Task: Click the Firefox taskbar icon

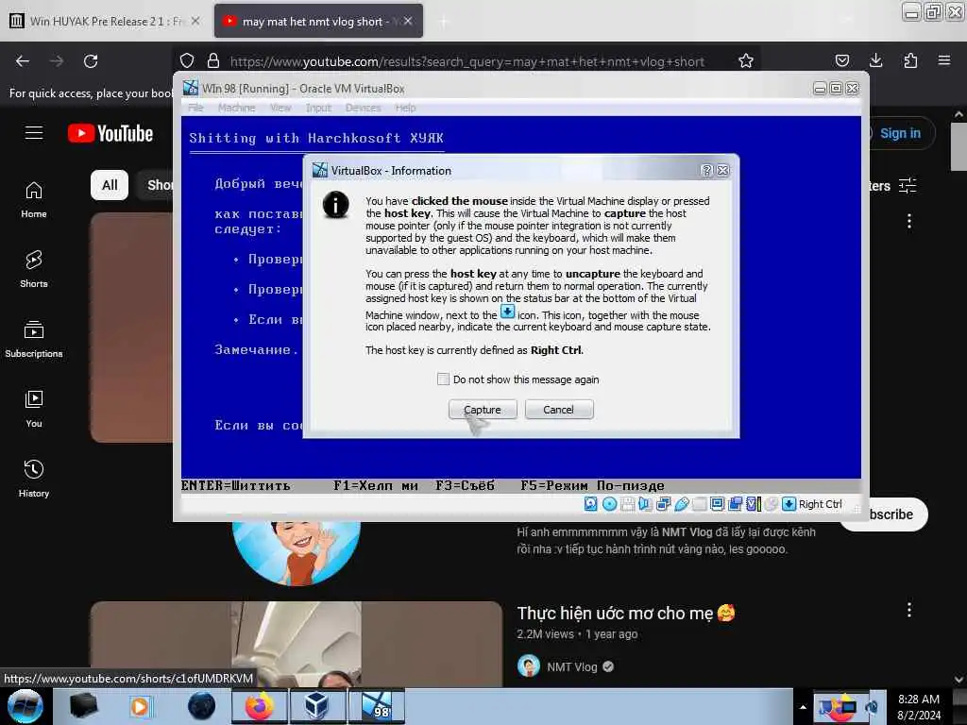Action: 260,706
